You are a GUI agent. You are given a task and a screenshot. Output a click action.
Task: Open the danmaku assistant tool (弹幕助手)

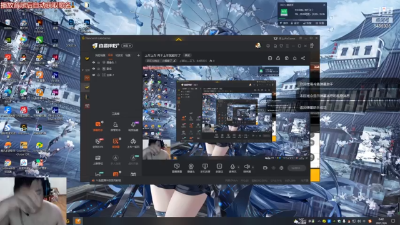[x=97, y=126]
